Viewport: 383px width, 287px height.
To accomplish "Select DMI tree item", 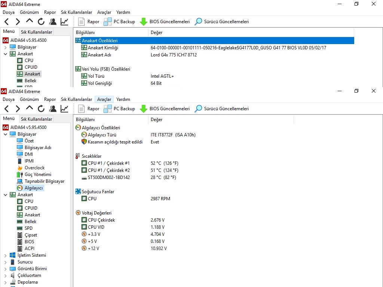I will pyautogui.click(x=28, y=154).
